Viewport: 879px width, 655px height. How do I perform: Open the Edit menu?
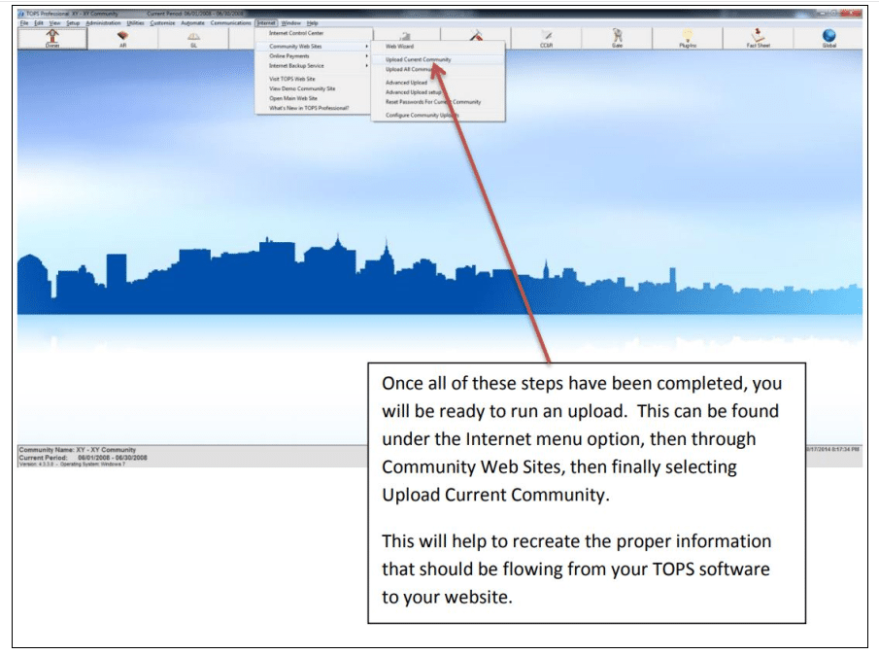coord(39,23)
